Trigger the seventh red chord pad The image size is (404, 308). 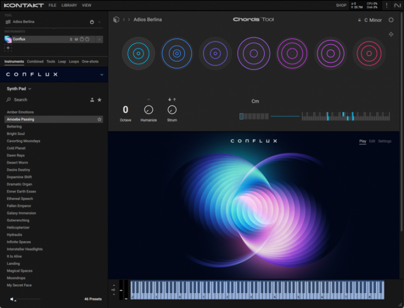[369, 53]
